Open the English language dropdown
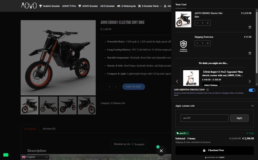The height and width of the screenshot is (160, 258). click(35, 157)
